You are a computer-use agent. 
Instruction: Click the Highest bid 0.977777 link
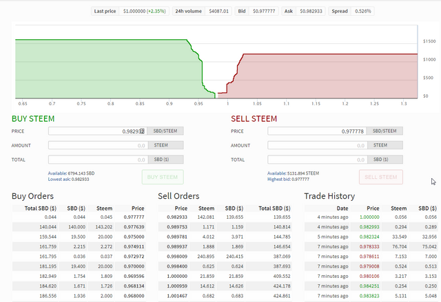pyautogui.click(x=288, y=180)
